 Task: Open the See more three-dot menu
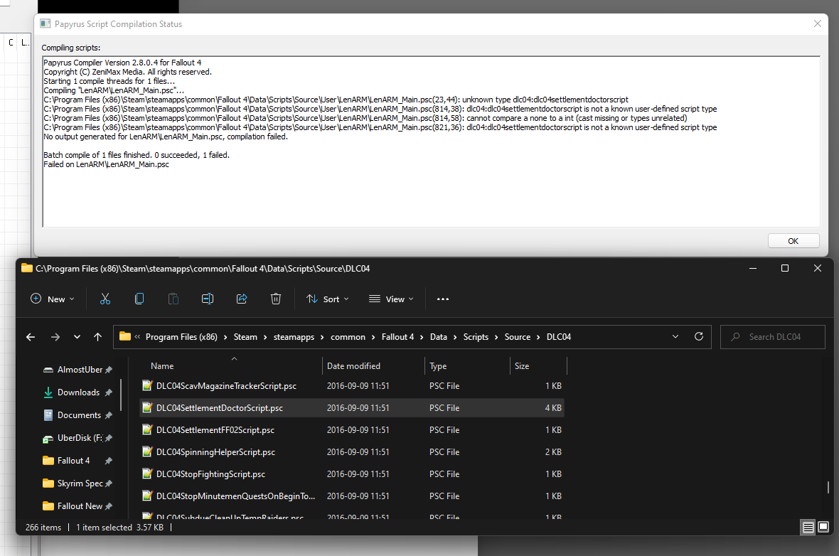pyautogui.click(x=442, y=299)
